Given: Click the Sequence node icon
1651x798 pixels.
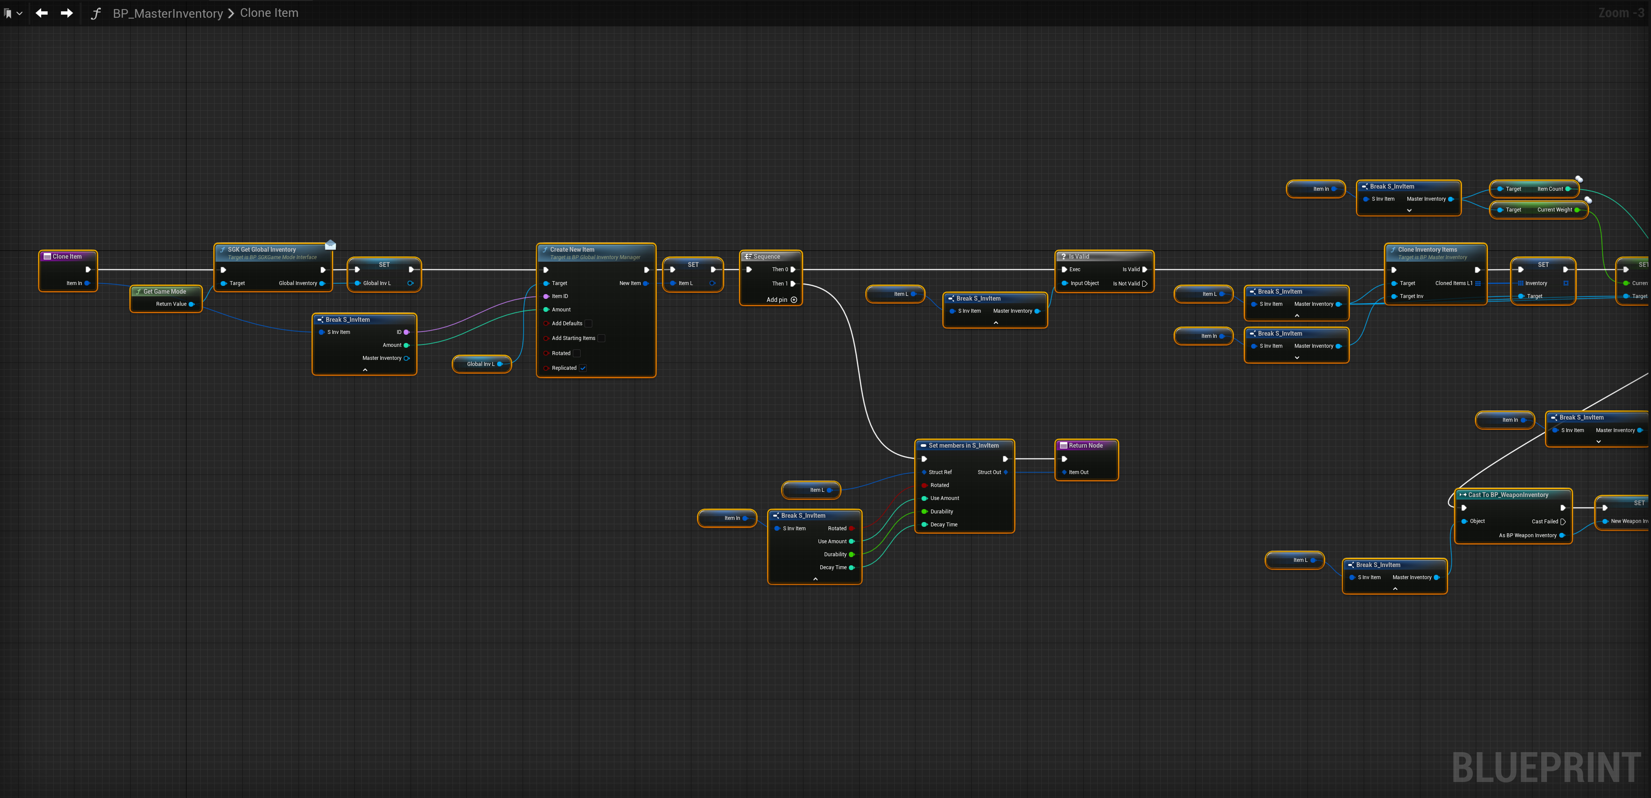Looking at the screenshot, I should tap(748, 256).
